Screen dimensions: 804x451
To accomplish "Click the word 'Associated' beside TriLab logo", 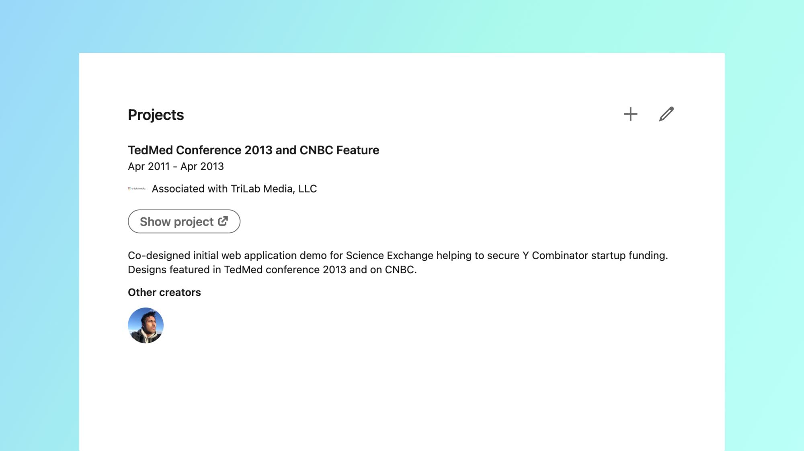I will [178, 189].
